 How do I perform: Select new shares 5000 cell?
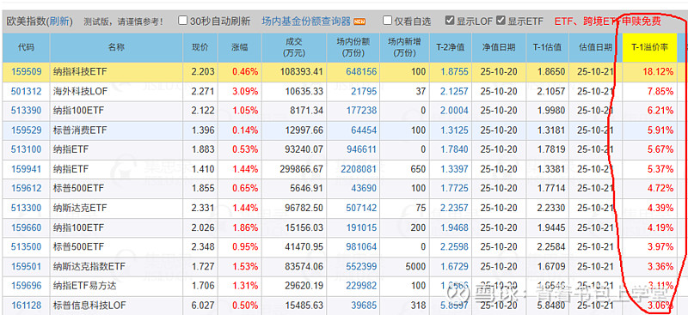point(405,266)
